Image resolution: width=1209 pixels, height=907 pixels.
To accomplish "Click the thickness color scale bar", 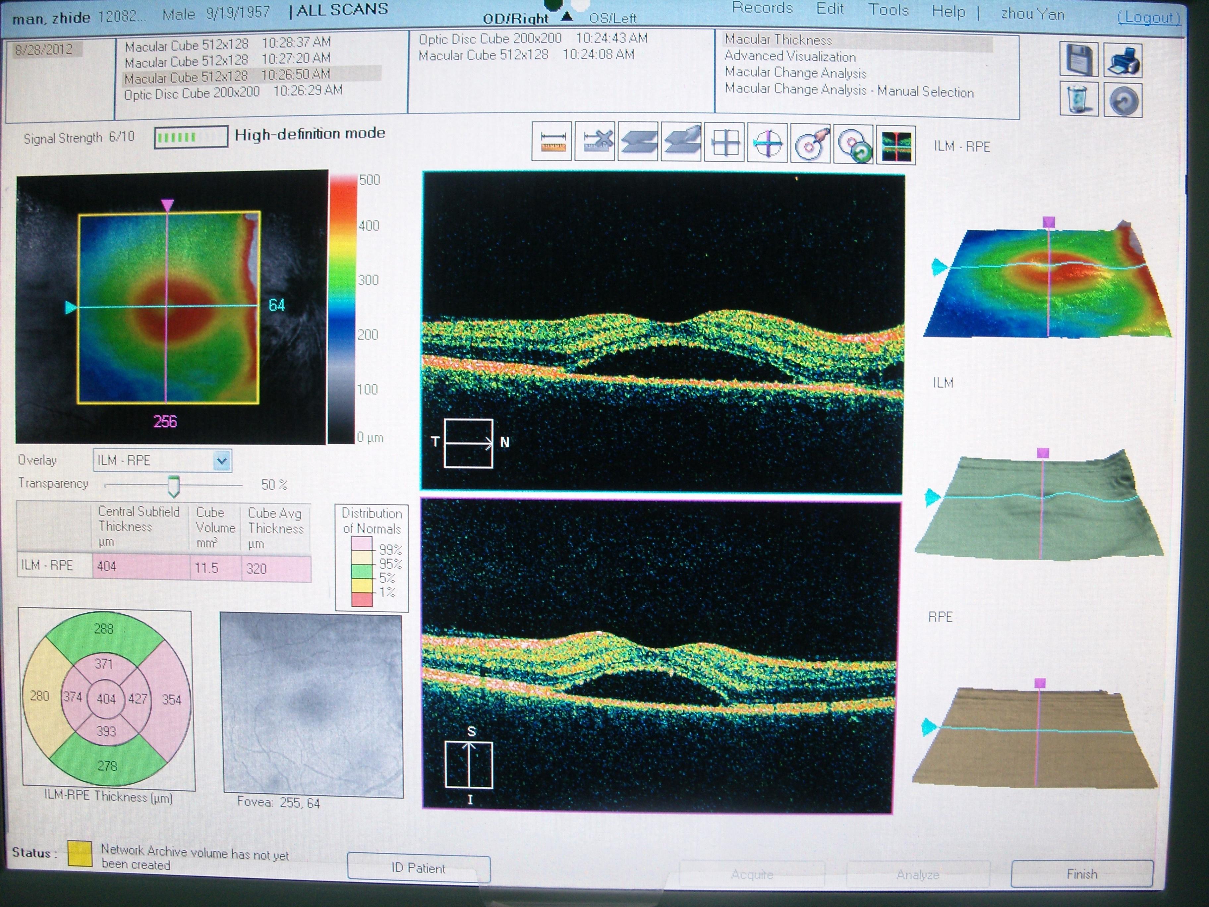I will [342, 309].
